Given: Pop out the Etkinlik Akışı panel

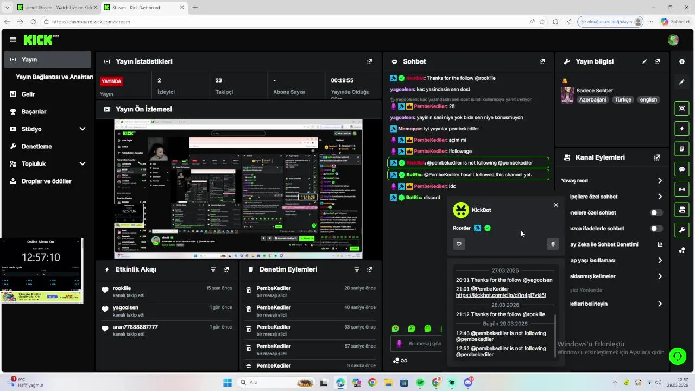Looking at the screenshot, I should (x=226, y=269).
